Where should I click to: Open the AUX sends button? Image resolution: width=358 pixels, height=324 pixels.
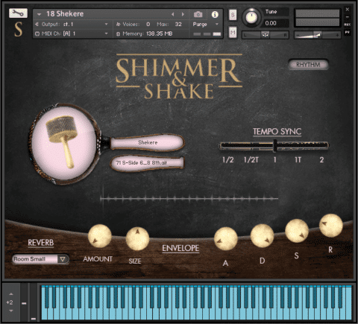point(348,25)
